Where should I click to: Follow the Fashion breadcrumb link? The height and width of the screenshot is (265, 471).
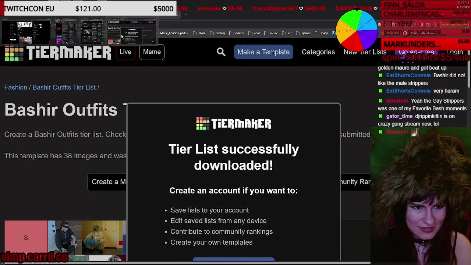click(16, 87)
